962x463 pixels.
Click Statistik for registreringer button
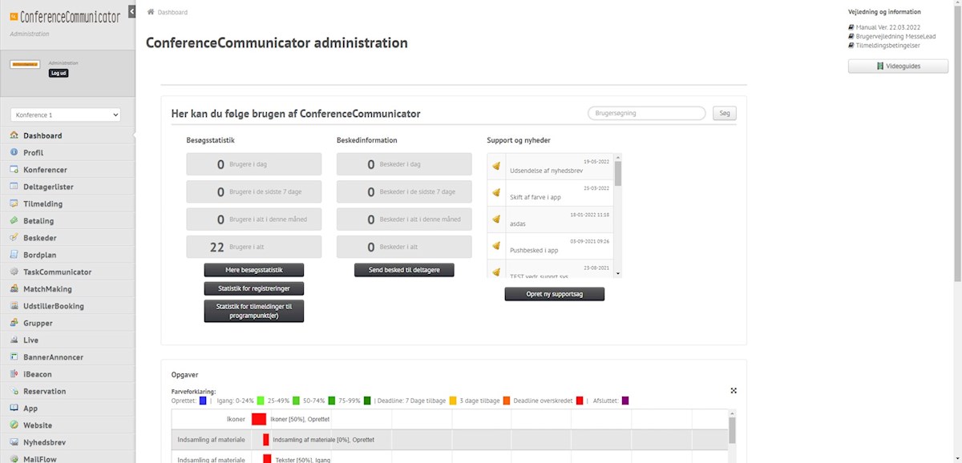(x=254, y=288)
